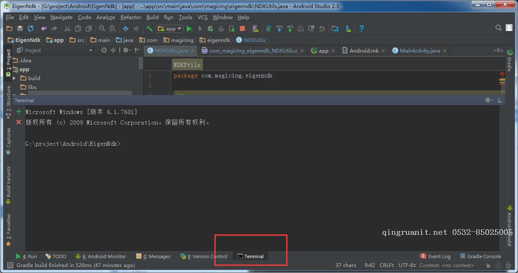Screen dimensions: 518x273
Task: Open the Android Monitor tool window
Action: coord(101,256)
